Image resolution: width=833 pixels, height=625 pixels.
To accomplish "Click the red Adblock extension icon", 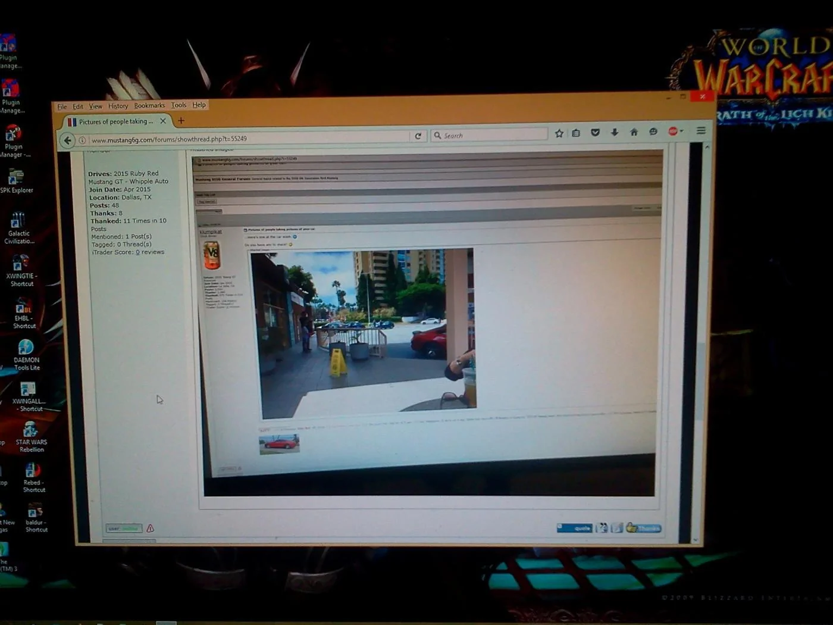I will (x=672, y=131).
